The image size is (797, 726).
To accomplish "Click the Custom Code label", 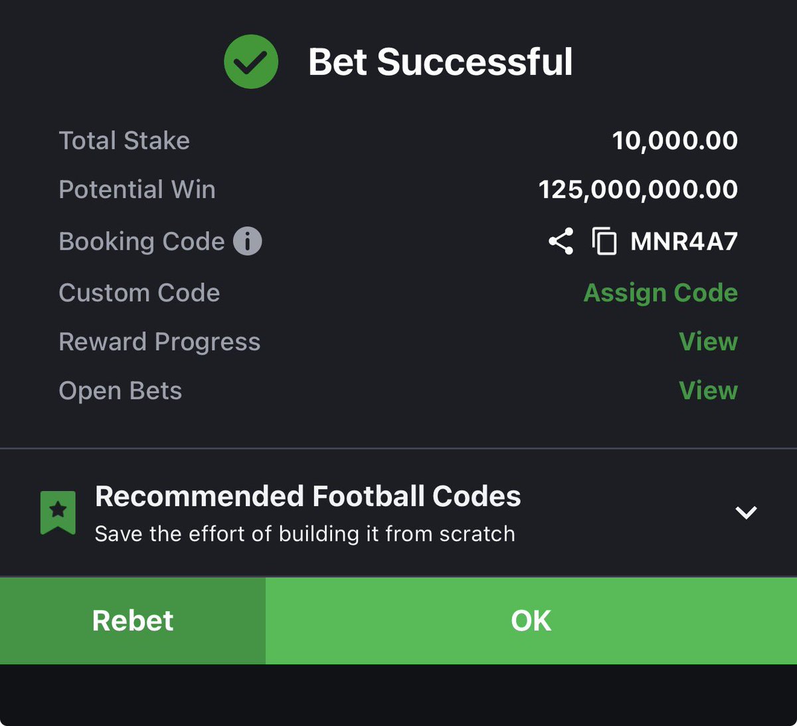I will pos(139,293).
